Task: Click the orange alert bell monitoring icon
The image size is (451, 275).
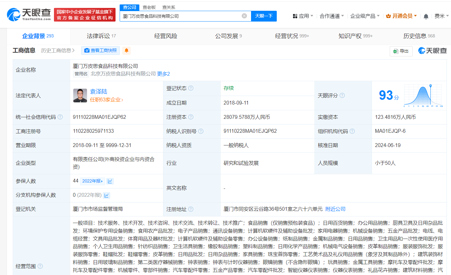Action: click(126, 50)
